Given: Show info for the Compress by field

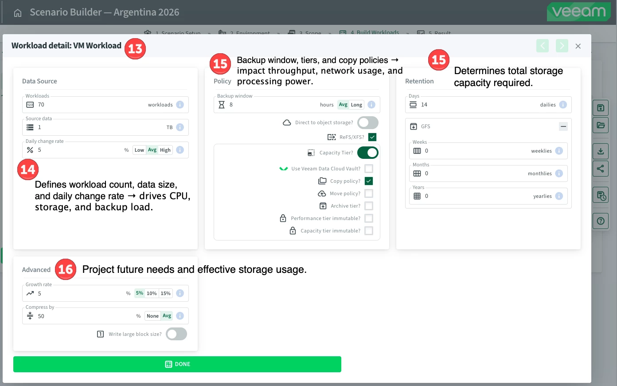Looking at the screenshot, I should pyautogui.click(x=180, y=316).
